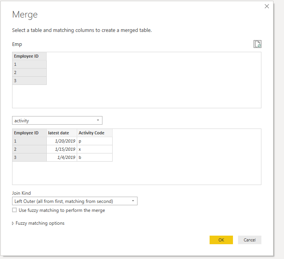Cancel the Merge dialog
Viewport: 284px width, 259px height.
point(250,240)
